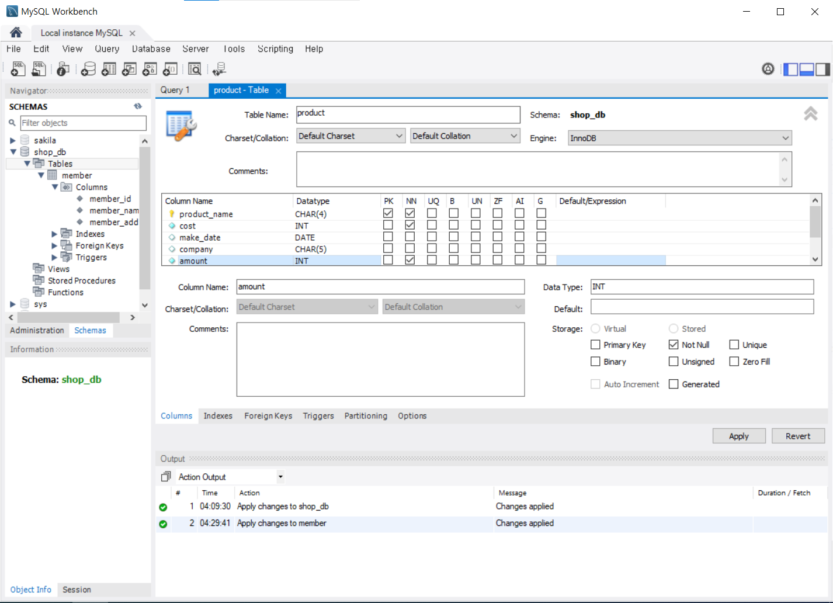The image size is (833, 603).
Task: Enable the Unique checkbox
Action: click(x=734, y=345)
